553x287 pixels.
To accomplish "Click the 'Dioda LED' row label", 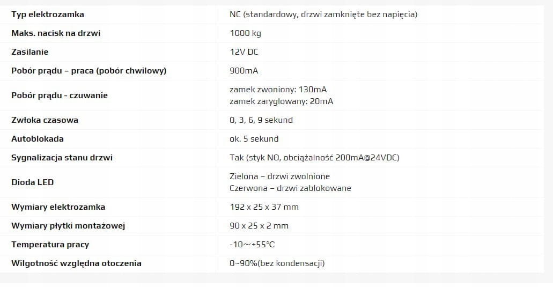I will click(33, 182).
